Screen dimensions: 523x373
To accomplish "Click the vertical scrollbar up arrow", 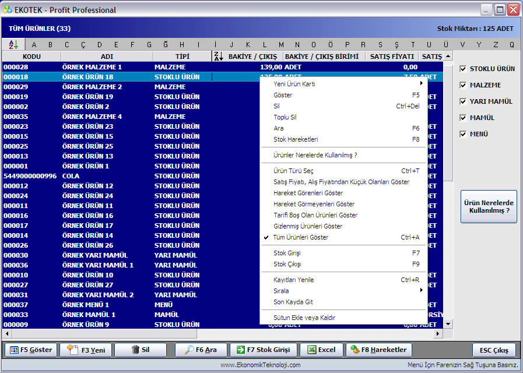I will pos(448,57).
